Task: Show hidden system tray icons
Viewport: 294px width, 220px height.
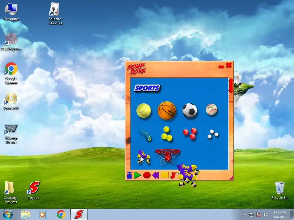Action: pyautogui.click(x=244, y=215)
